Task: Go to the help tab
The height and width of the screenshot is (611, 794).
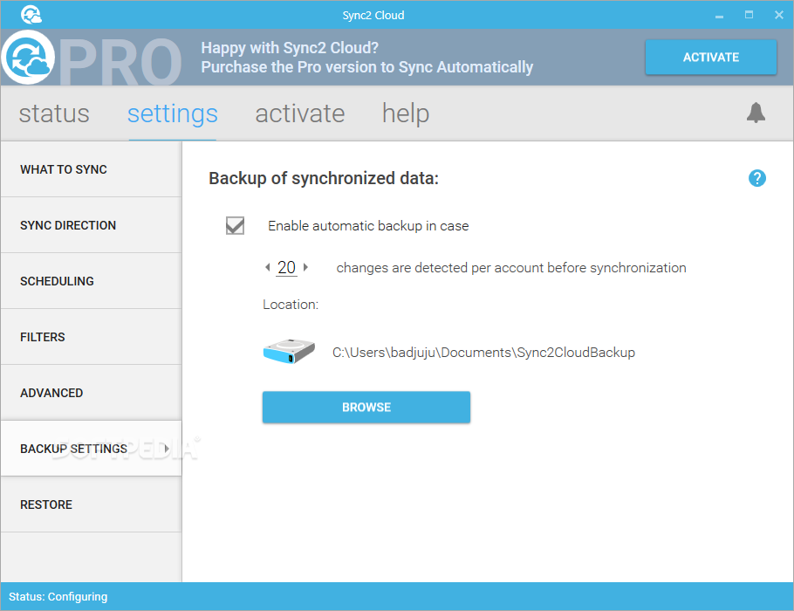Action: (x=406, y=113)
